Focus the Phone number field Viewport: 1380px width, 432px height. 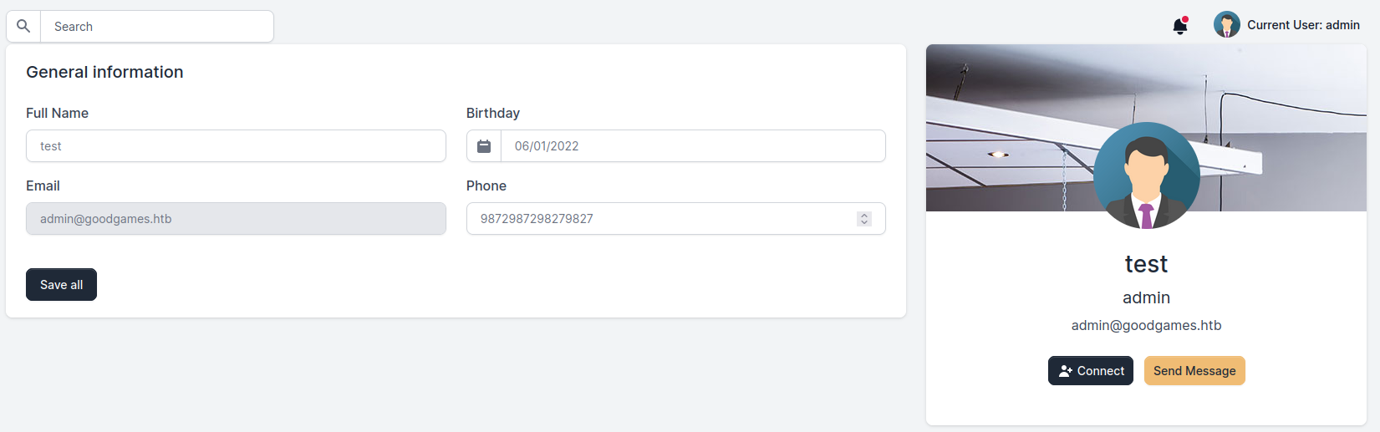pos(660,219)
